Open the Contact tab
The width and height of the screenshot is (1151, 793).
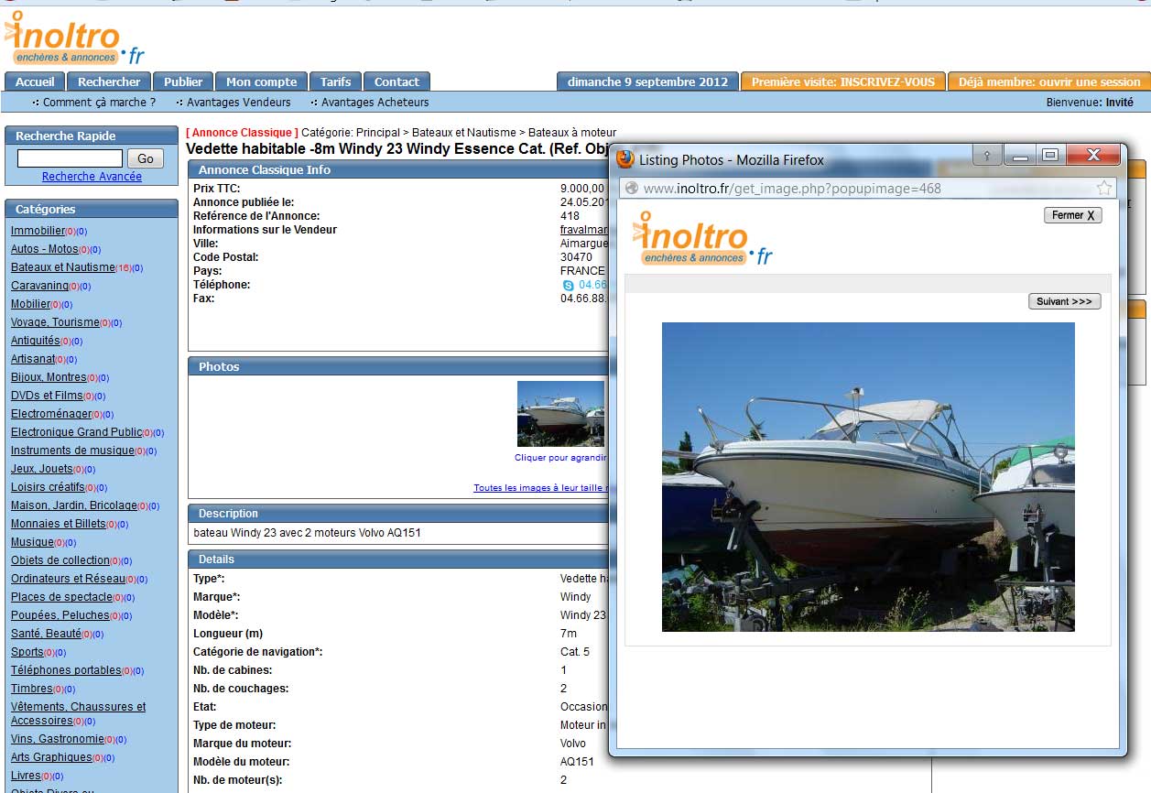click(396, 81)
